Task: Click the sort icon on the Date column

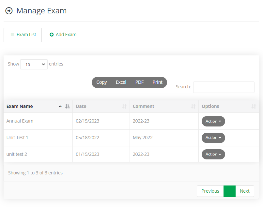Action: (x=124, y=106)
